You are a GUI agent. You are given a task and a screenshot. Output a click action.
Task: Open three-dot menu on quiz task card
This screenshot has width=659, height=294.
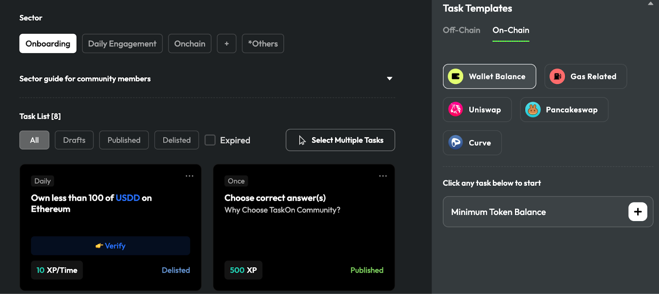coord(383,176)
